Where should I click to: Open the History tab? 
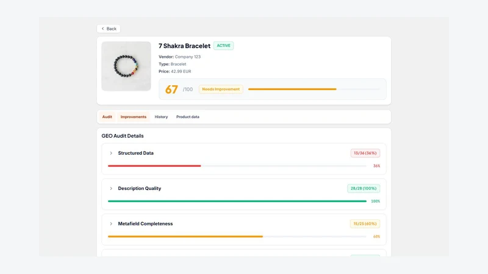(x=161, y=117)
